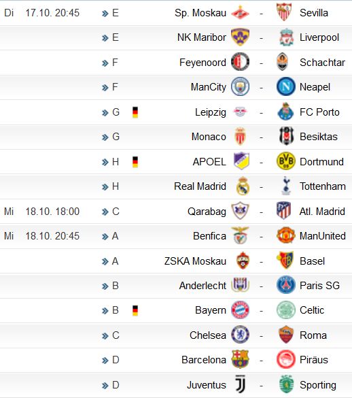The image size is (352, 398).
Task: Click the Juventus 'J' logo
Action: [240, 384]
